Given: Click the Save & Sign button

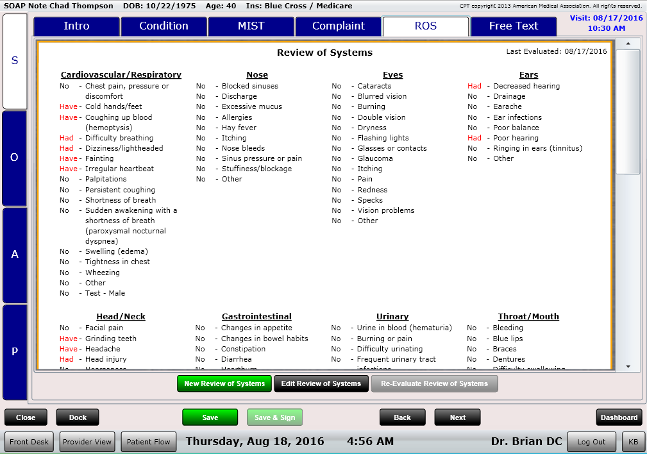Looking at the screenshot, I should (274, 417).
